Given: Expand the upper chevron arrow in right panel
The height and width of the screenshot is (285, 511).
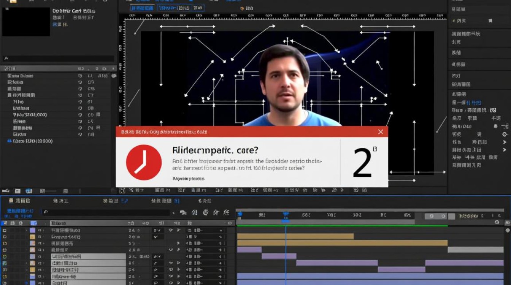Looking at the screenshot, I should coord(505,142).
